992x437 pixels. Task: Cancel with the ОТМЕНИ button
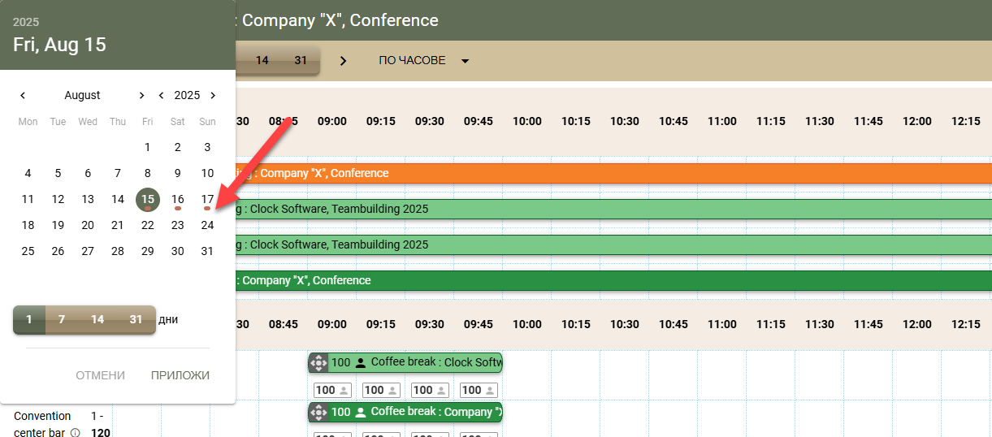coord(101,375)
